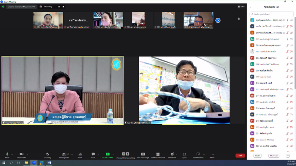
Task: Open the Whiteboards icon
Action: coord(198,154)
